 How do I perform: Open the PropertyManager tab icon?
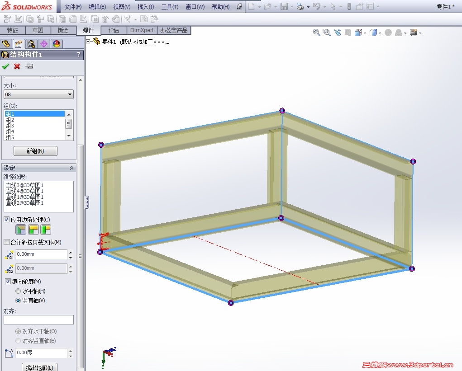[x=19, y=44]
